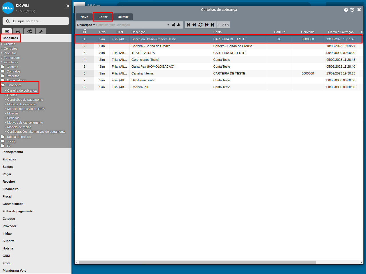Image resolution: width=366 pixels, height=274 pixels.
Task: Collapse the Financeiro folder
Action: 11,85
